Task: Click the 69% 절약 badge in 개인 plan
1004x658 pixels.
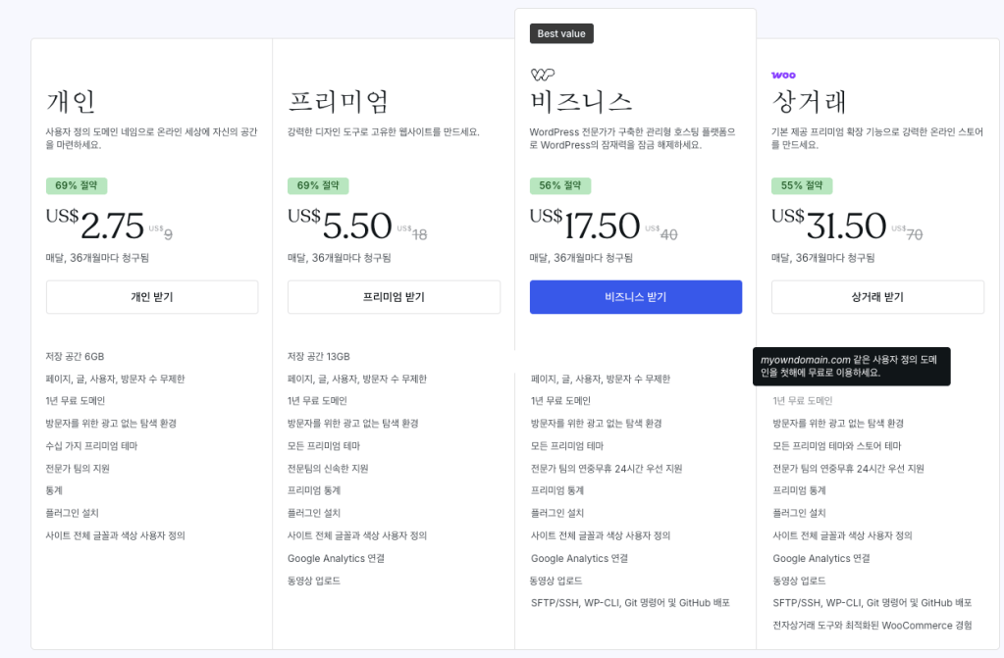Action: coord(77,185)
